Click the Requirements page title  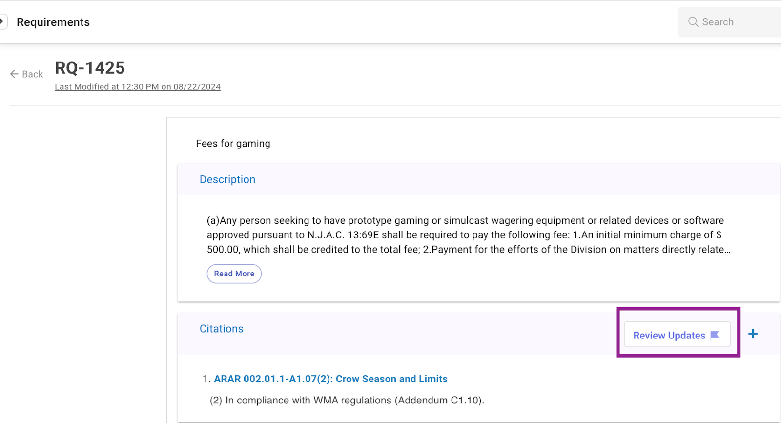[53, 22]
